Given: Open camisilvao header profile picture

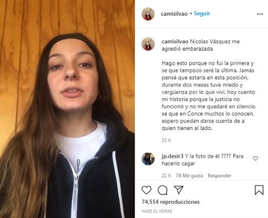Looking at the screenshot, I should [x=148, y=14].
